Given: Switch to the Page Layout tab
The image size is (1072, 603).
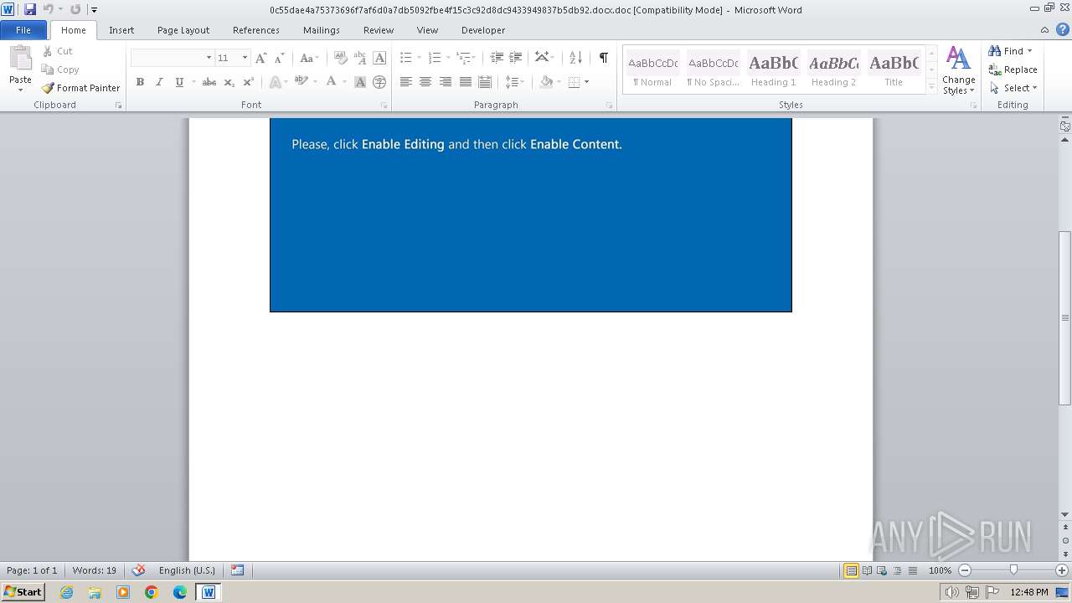Looking at the screenshot, I should [183, 30].
